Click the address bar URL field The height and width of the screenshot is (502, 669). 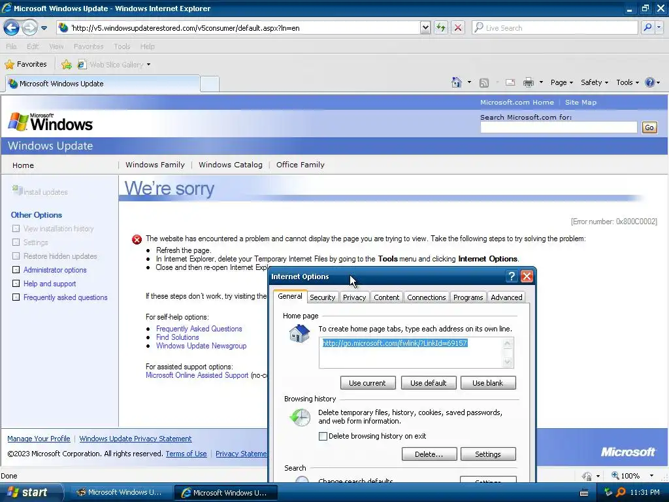pyautogui.click(x=239, y=28)
